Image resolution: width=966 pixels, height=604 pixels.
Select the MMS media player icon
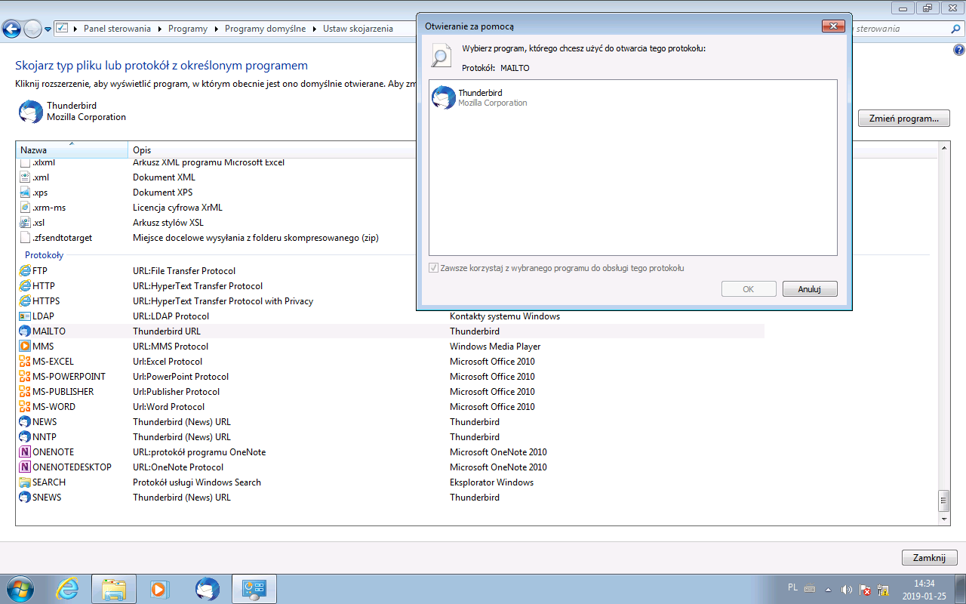tap(25, 347)
